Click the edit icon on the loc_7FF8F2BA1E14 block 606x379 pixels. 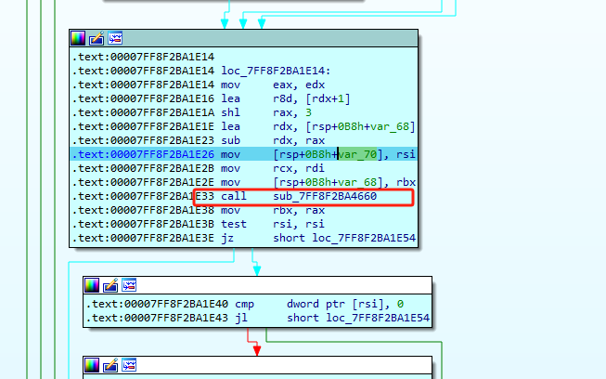click(x=97, y=38)
